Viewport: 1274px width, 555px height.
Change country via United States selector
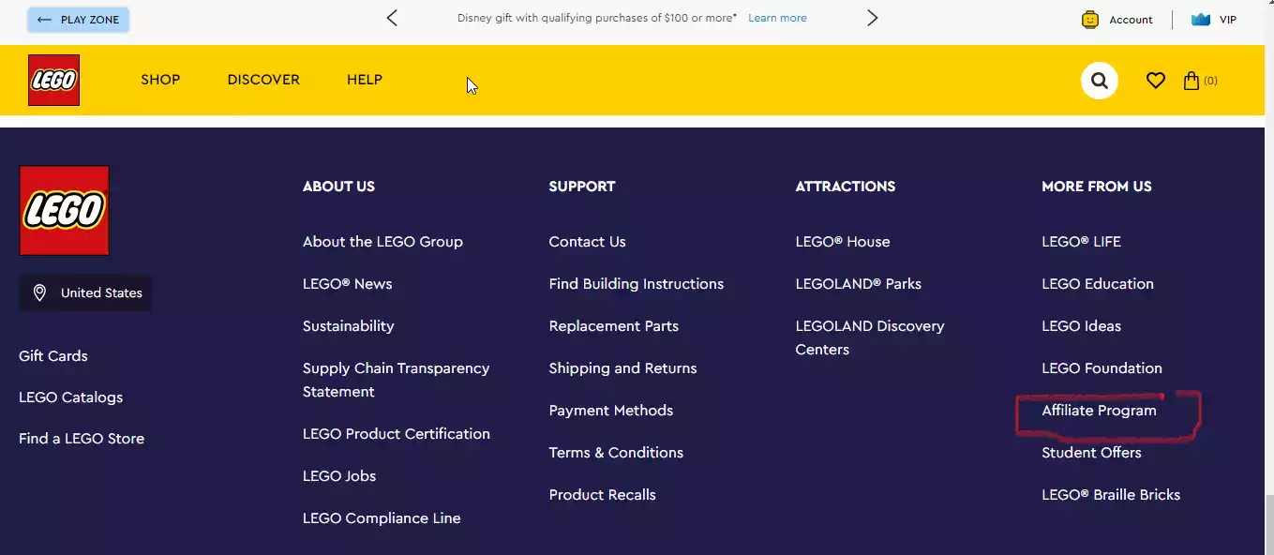coord(85,293)
